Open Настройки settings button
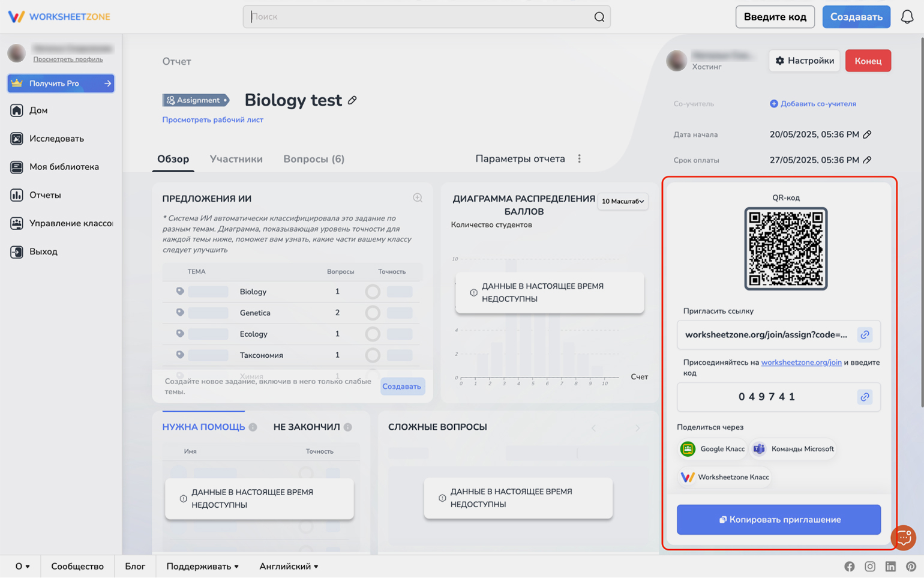The height and width of the screenshot is (578, 924). [805, 61]
